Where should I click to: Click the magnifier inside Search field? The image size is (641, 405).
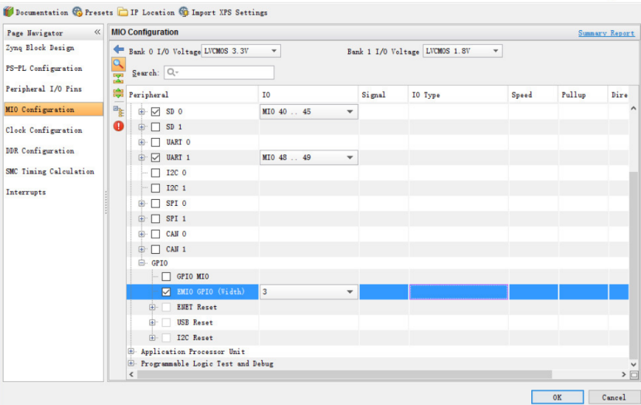click(x=171, y=73)
